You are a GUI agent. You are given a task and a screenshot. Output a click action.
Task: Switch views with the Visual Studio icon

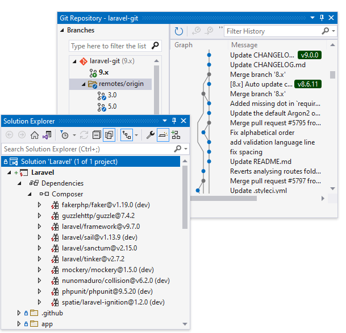point(47,135)
